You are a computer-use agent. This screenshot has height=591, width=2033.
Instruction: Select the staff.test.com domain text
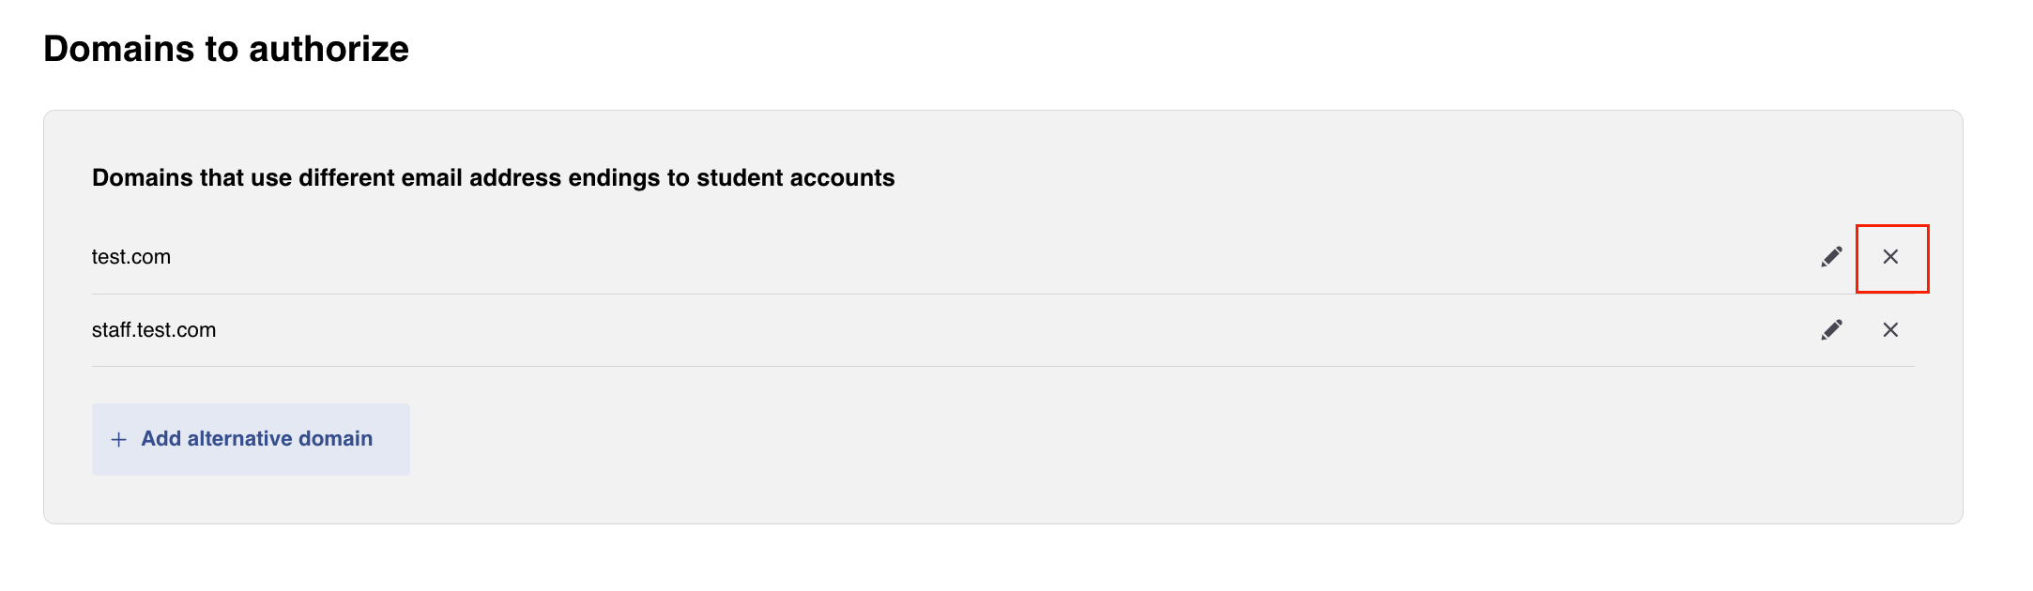tap(154, 330)
